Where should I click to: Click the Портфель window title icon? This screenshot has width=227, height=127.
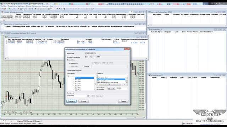(x=149, y=12)
